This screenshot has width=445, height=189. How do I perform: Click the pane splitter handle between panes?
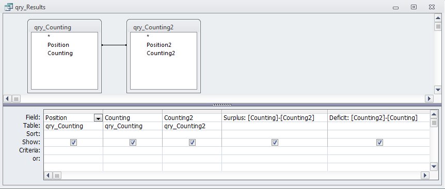222,105
